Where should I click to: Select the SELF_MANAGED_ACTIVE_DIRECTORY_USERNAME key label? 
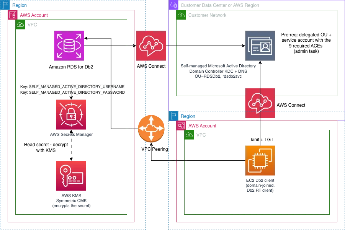click(72, 86)
